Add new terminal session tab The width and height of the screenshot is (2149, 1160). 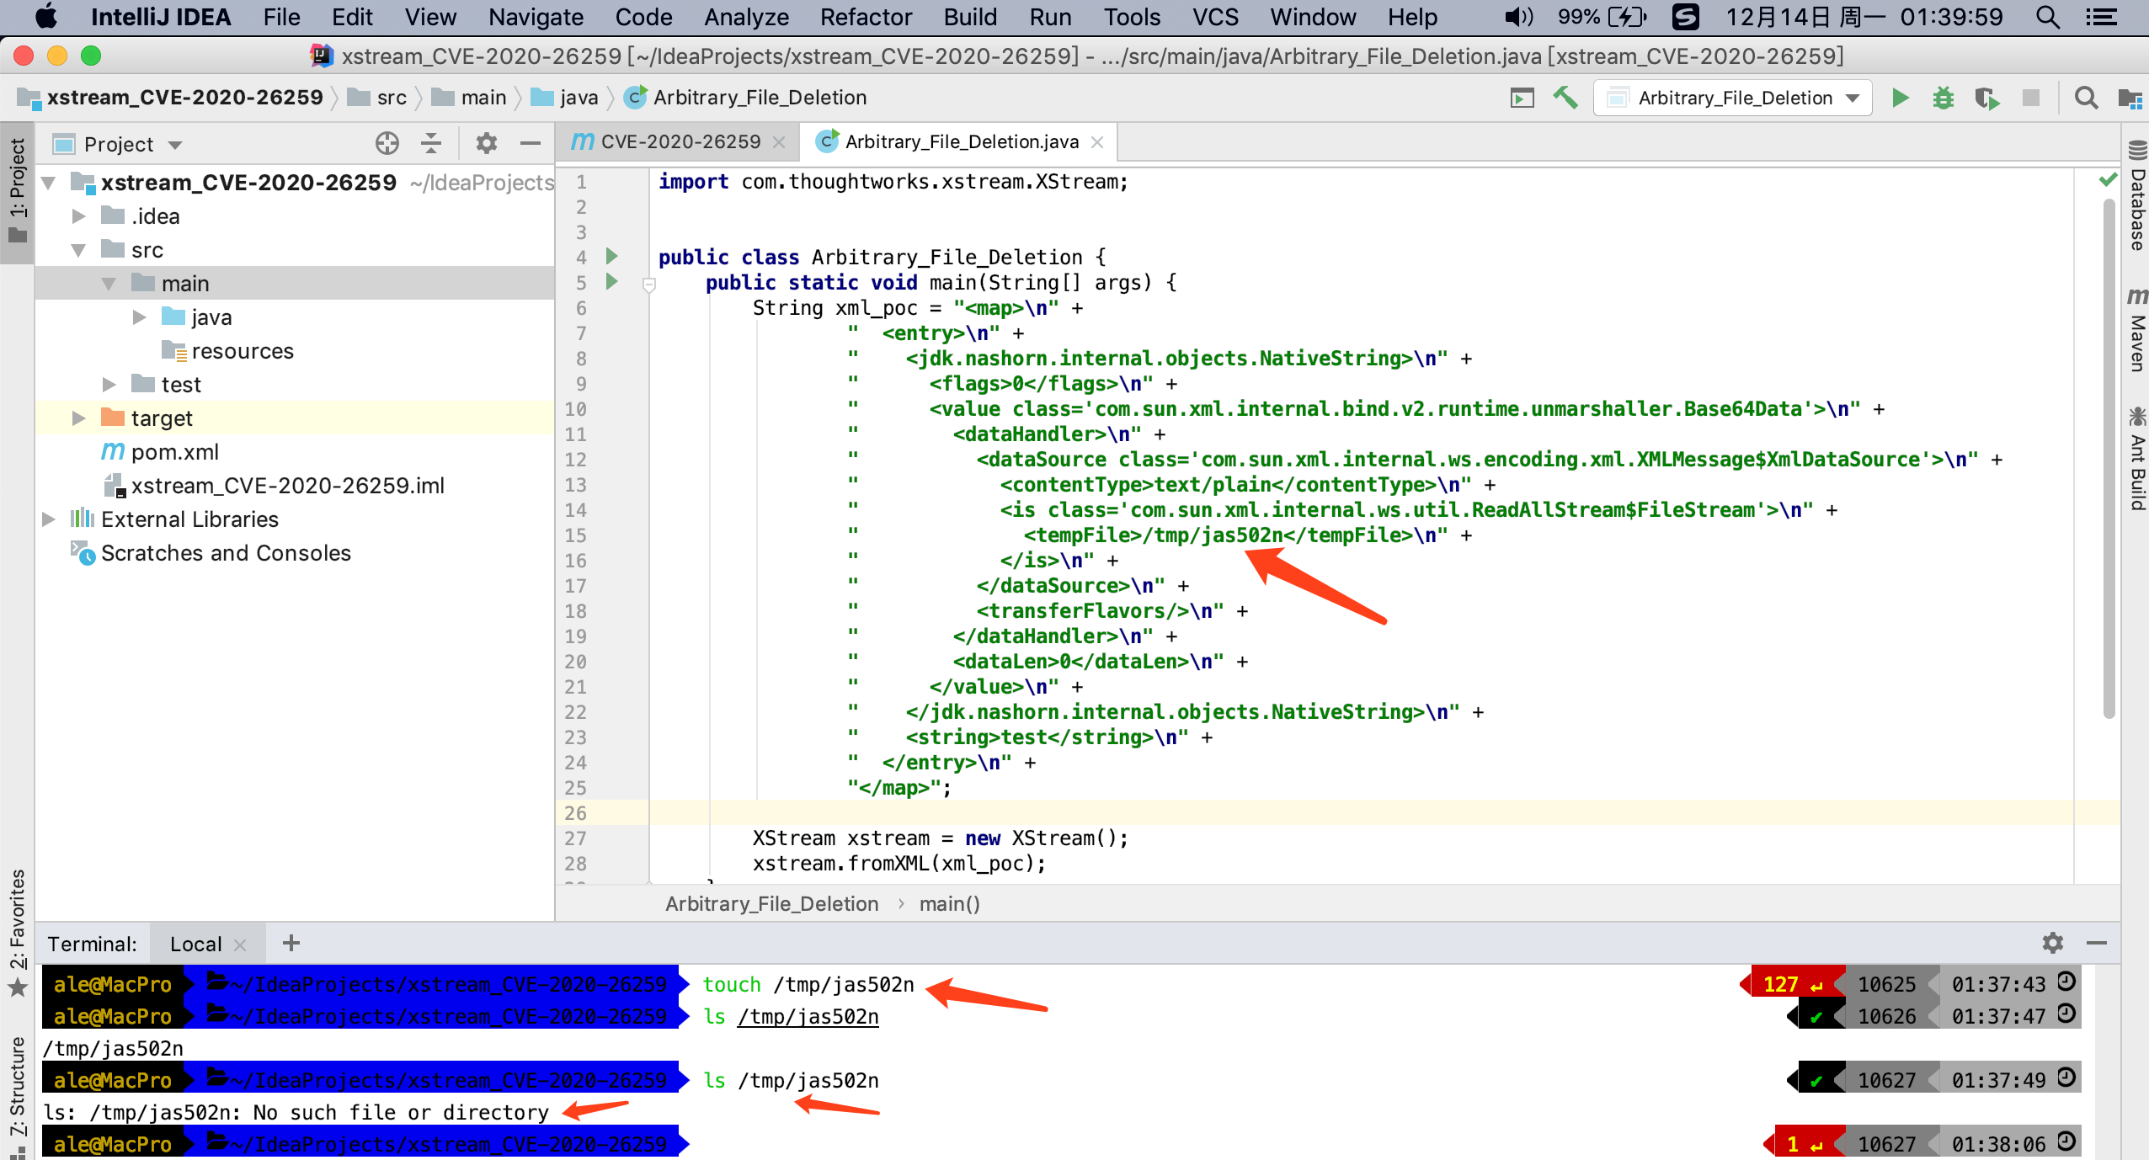291,943
